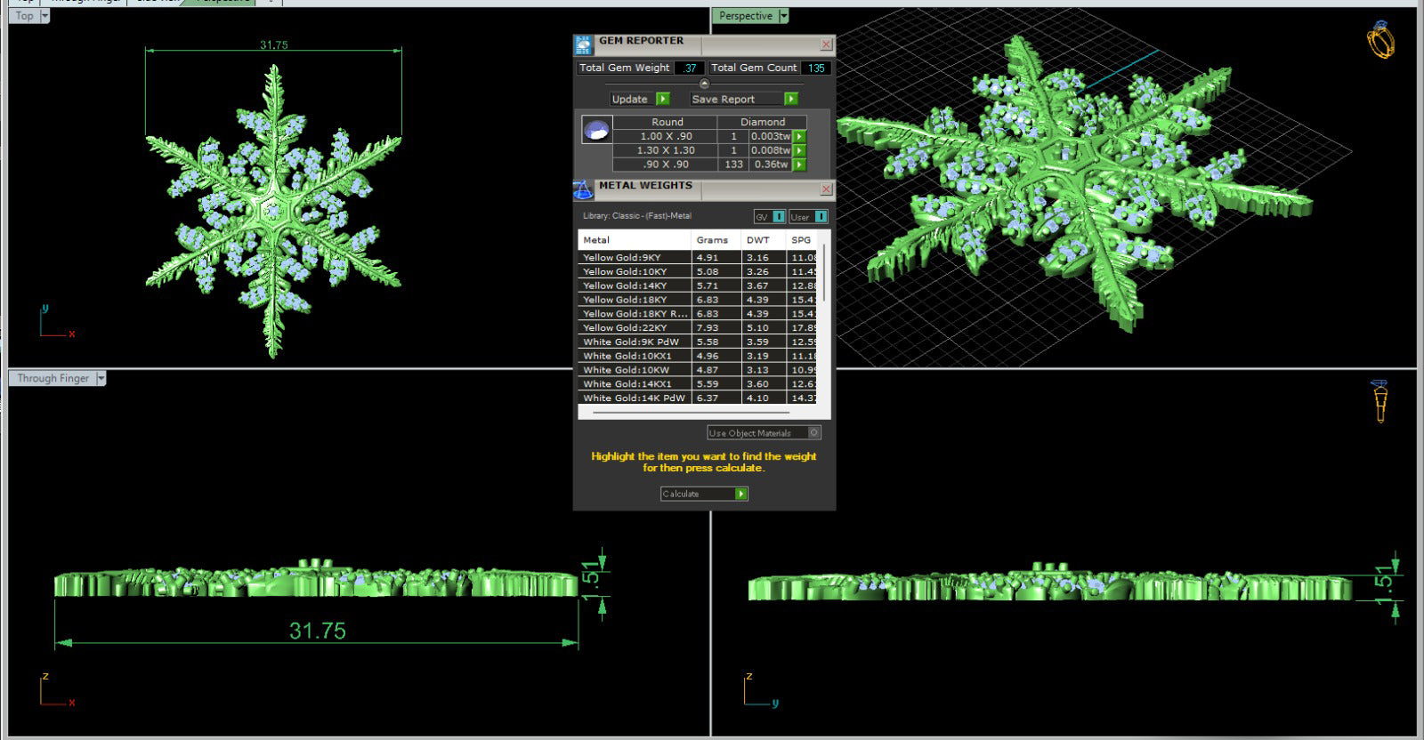Screen dimensions: 1424x740
Task: Click the Total Gem Weight value .37
Action: (690, 68)
